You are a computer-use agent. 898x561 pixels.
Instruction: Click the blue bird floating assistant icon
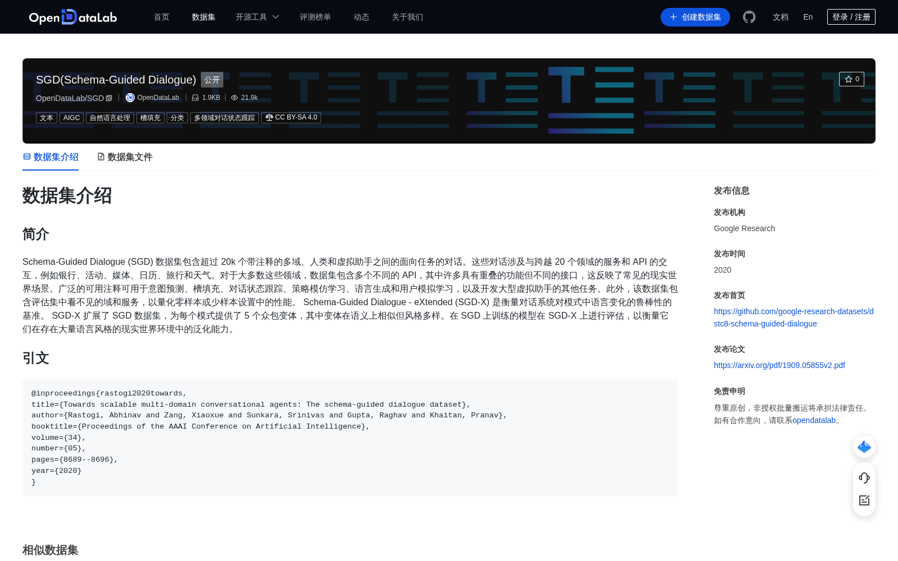[x=864, y=447]
